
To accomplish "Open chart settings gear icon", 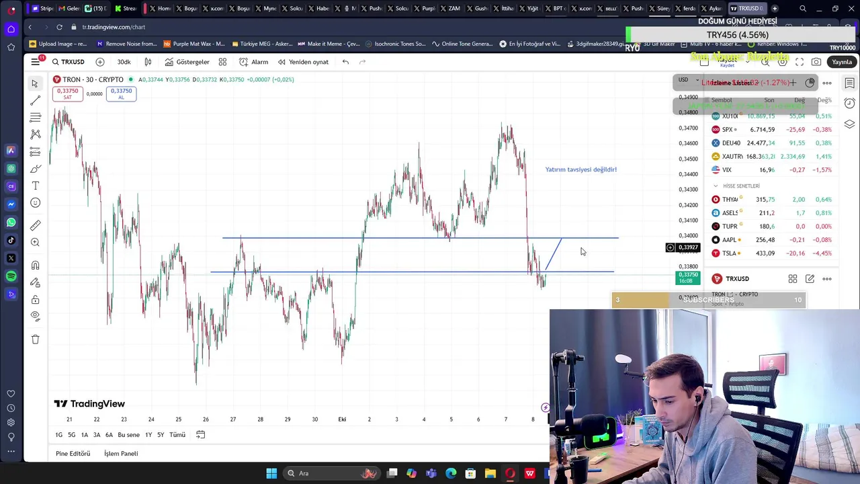I will (783, 62).
